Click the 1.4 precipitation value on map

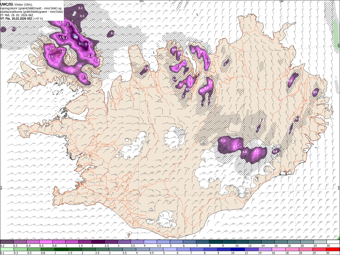tap(52, 49)
